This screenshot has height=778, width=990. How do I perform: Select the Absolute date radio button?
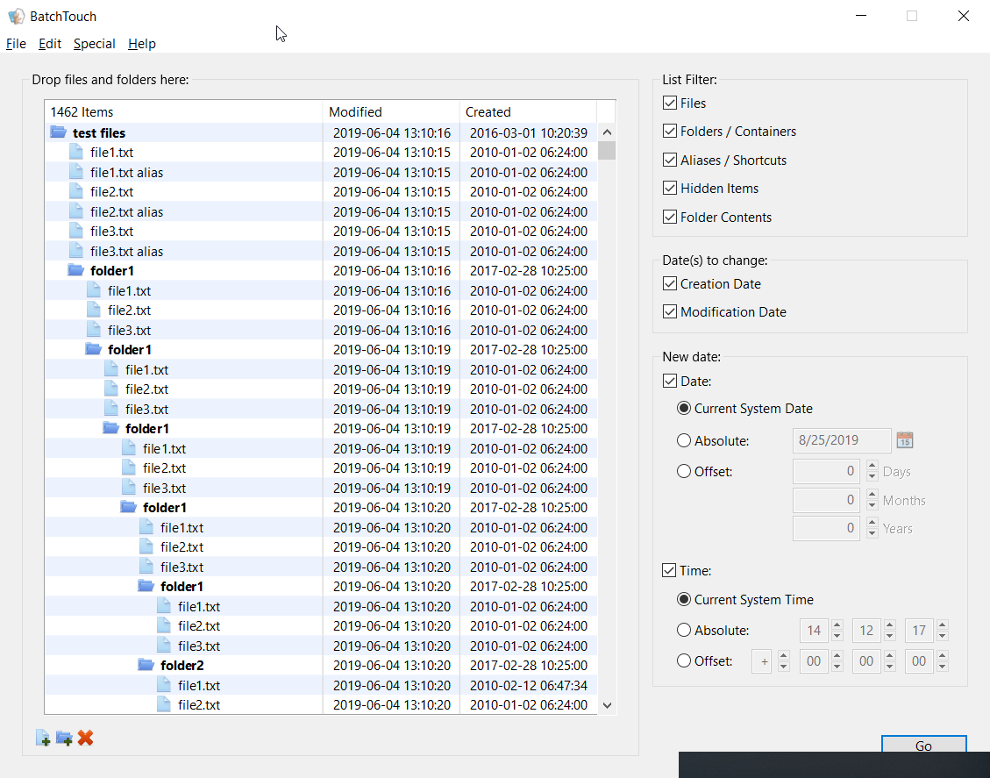[684, 441]
